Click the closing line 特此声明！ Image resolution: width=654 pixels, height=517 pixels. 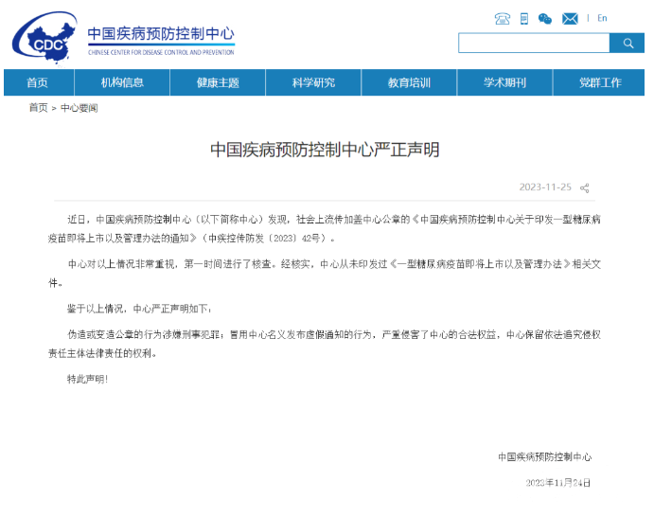pyautogui.click(x=88, y=379)
